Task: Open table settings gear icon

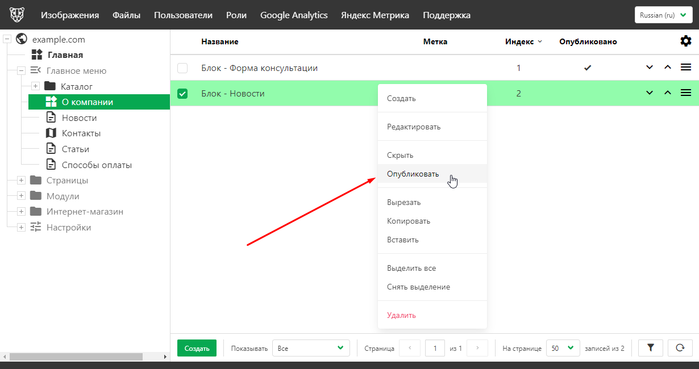Action: (686, 41)
